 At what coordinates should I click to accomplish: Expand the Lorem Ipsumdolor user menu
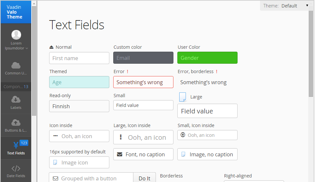pos(16,46)
